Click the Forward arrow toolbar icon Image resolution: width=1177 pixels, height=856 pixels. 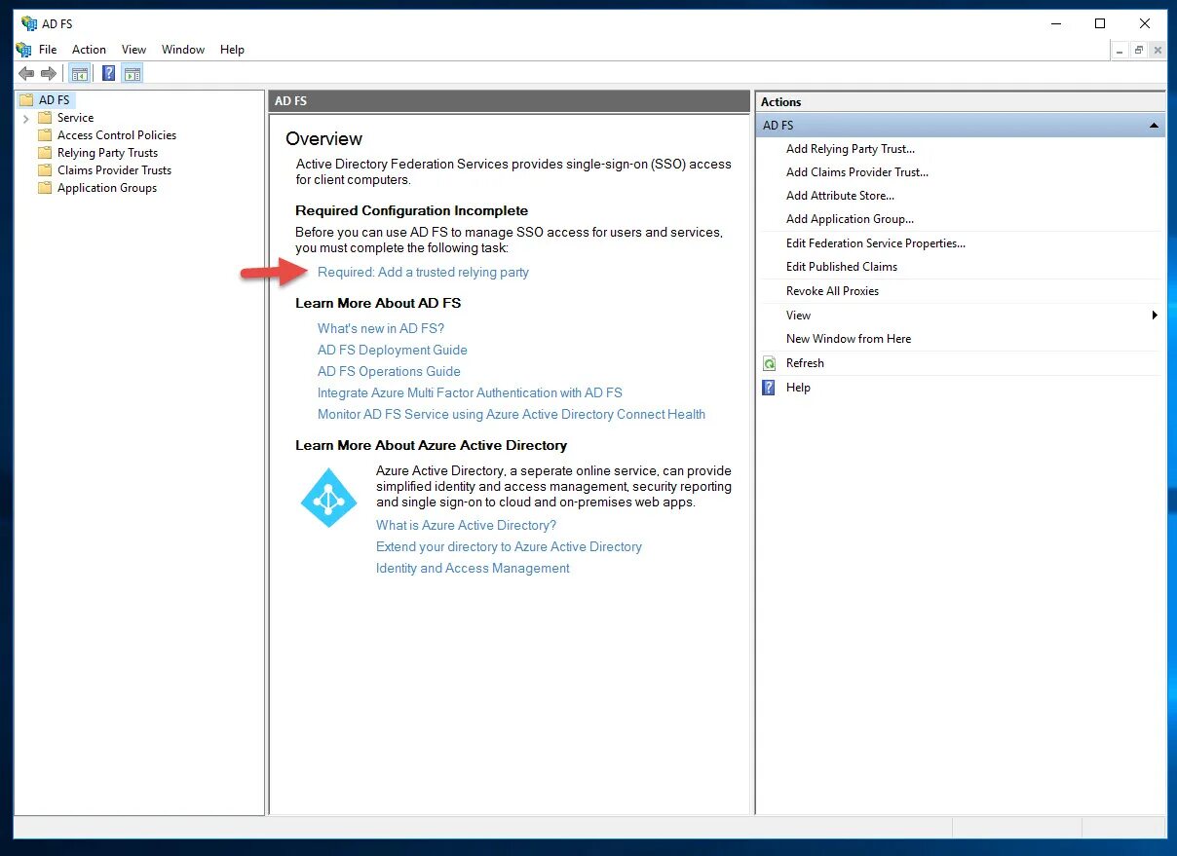tap(49, 73)
